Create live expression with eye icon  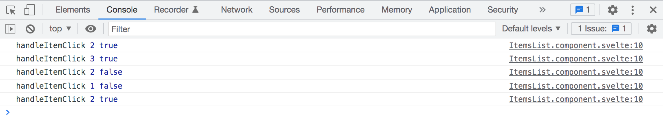(x=91, y=29)
